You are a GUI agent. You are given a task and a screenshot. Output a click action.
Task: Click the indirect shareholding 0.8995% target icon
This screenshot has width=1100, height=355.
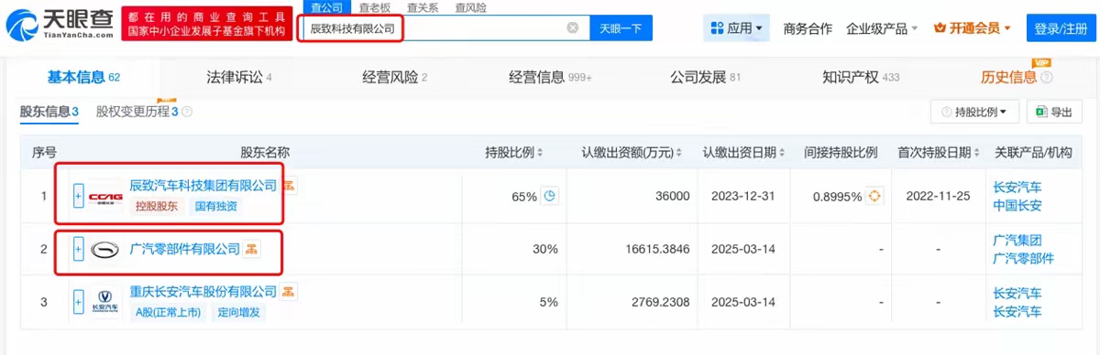pos(874,196)
